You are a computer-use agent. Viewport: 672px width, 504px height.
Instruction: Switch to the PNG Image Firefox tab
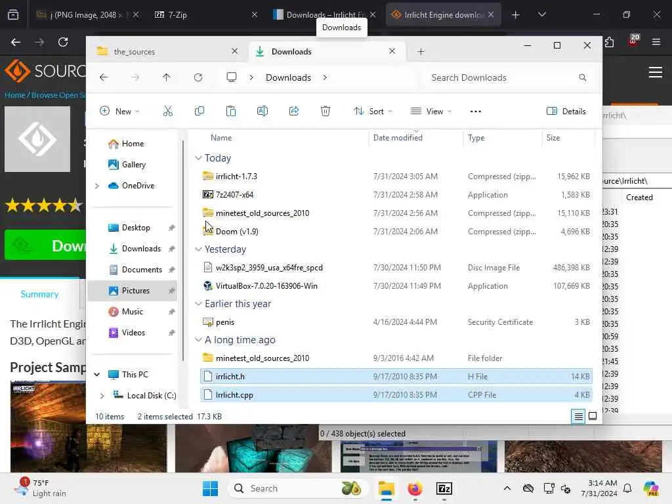[x=87, y=14]
